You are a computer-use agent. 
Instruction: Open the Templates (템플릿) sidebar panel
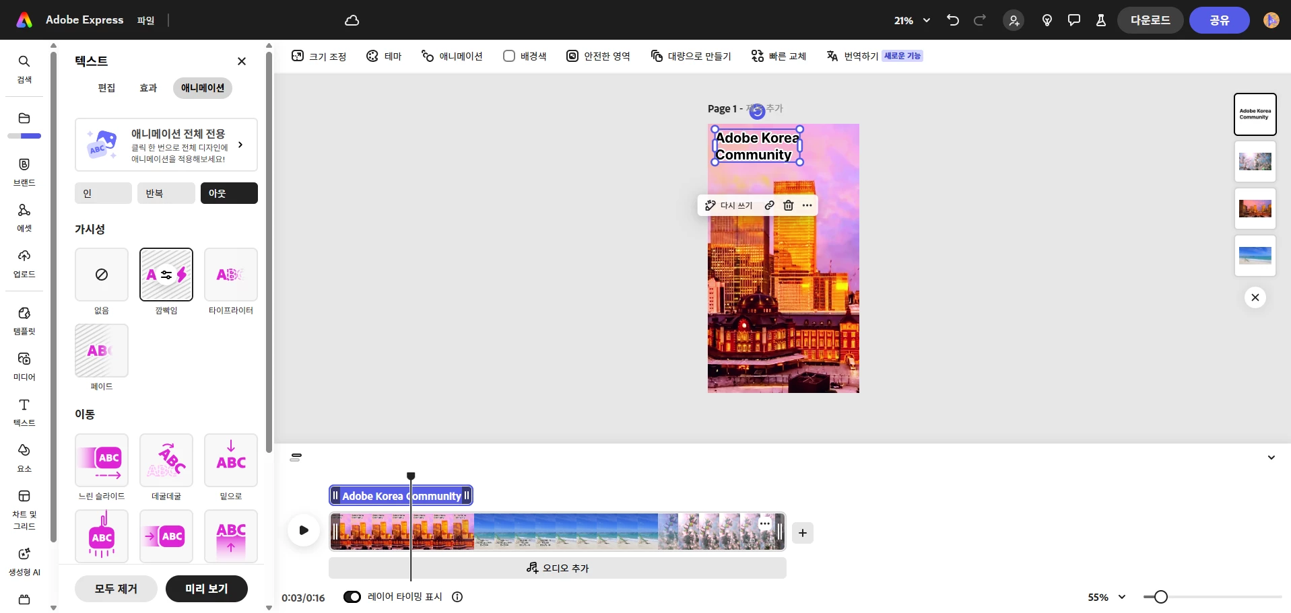[24, 321]
